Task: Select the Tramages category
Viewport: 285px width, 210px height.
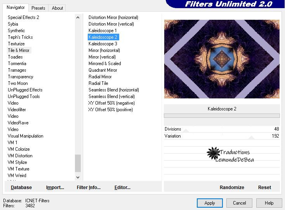Action: point(17,70)
